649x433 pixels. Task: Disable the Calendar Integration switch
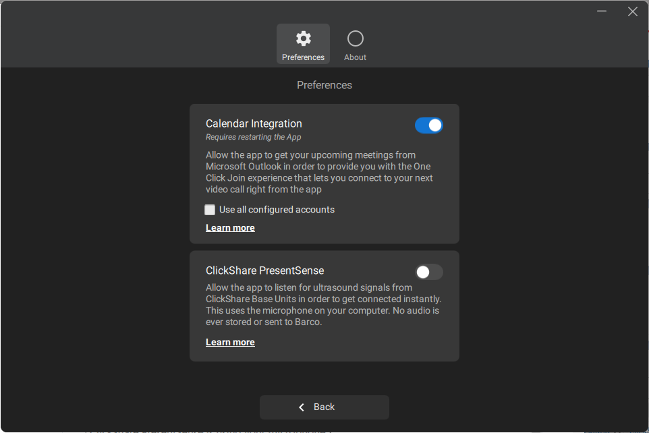pos(429,125)
